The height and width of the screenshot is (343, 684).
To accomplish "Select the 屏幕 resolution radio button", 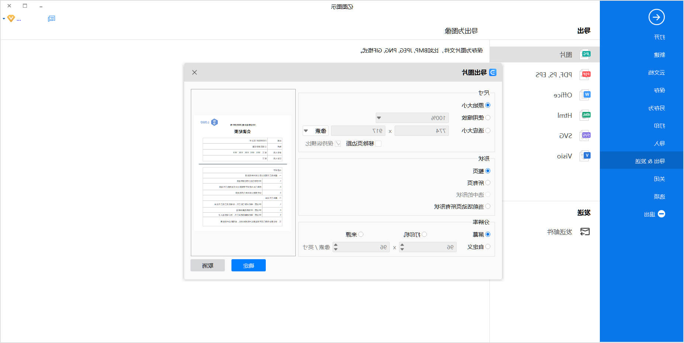I will coord(488,234).
